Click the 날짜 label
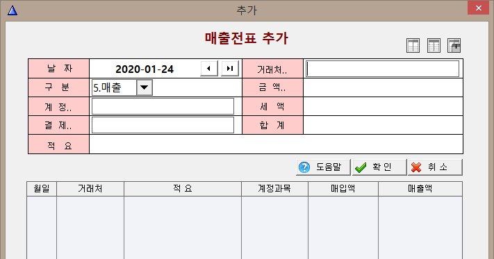The image size is (494, 259). click(58, 69)
